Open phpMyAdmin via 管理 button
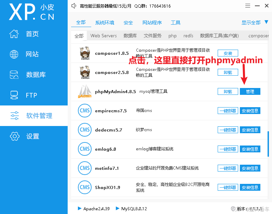 (250, 91)
